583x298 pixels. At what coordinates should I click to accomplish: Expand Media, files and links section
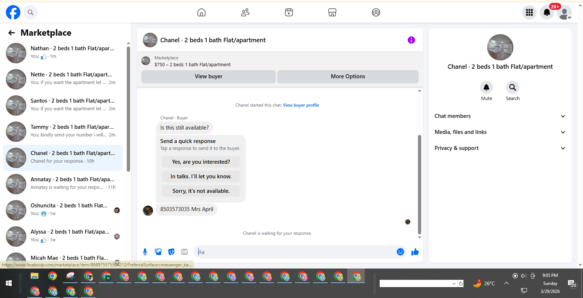click(500, 132)
